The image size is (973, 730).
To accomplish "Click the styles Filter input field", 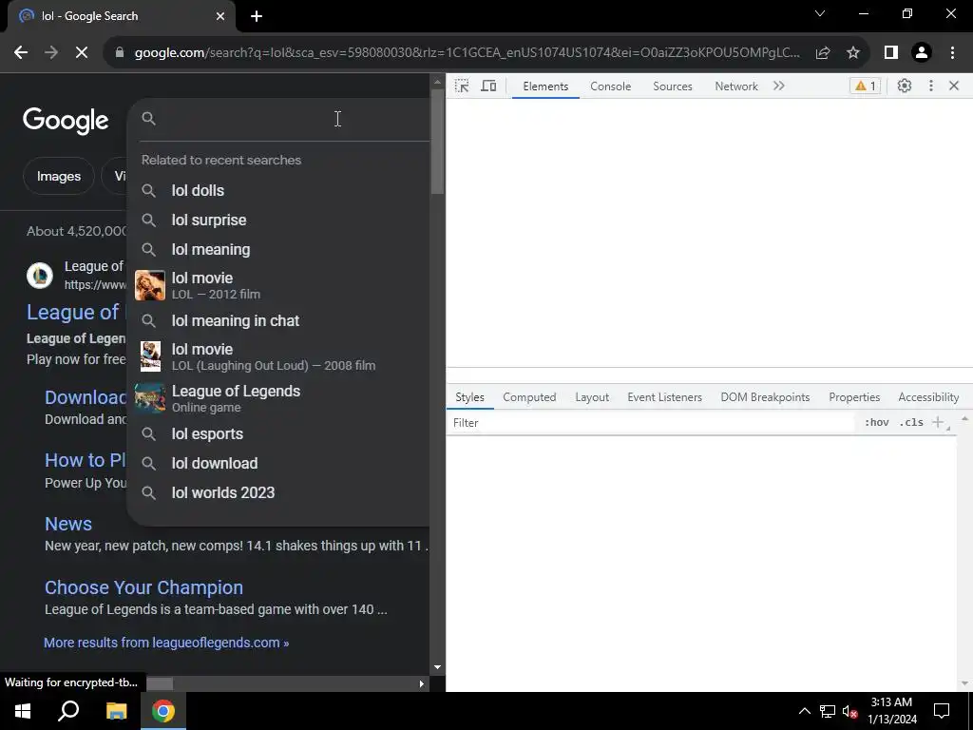I will tap(652, 423).
